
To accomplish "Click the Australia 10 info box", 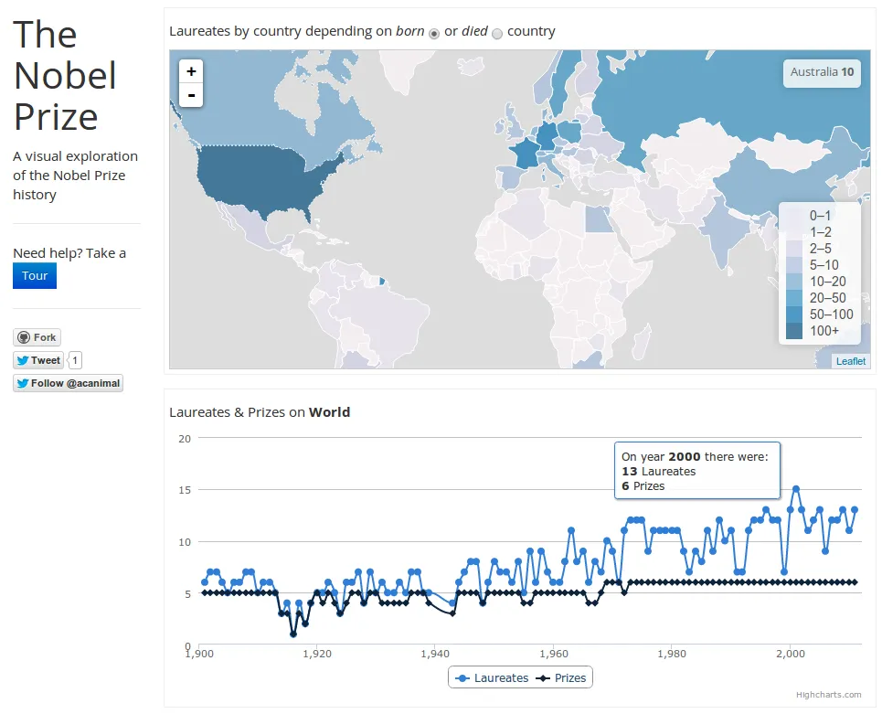I will [822, 73].
